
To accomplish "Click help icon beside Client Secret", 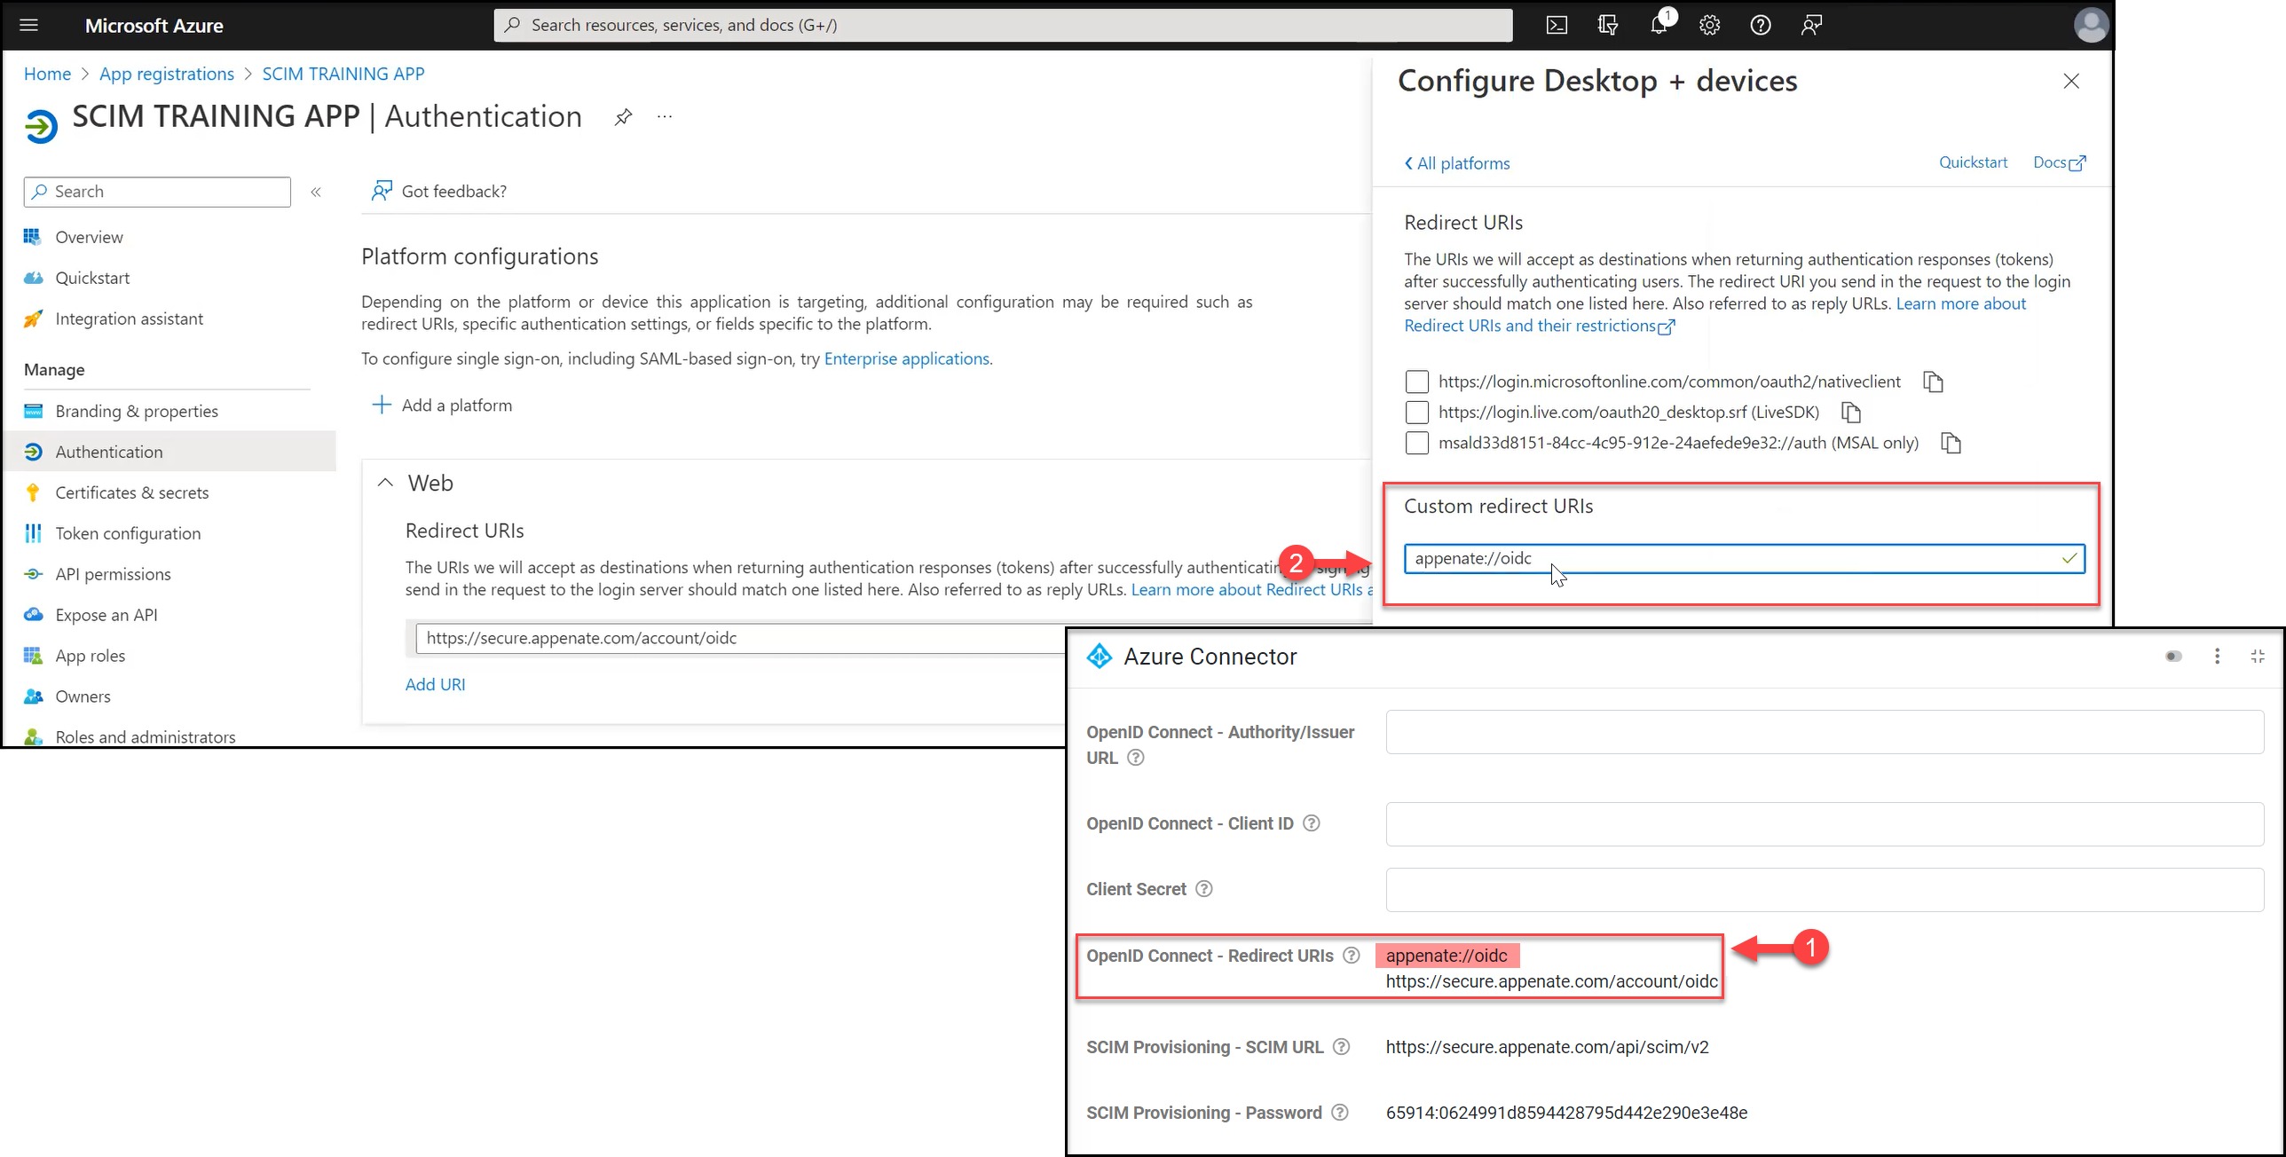I will click(1203, 889).
